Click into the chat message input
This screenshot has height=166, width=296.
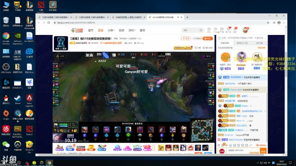243,151
